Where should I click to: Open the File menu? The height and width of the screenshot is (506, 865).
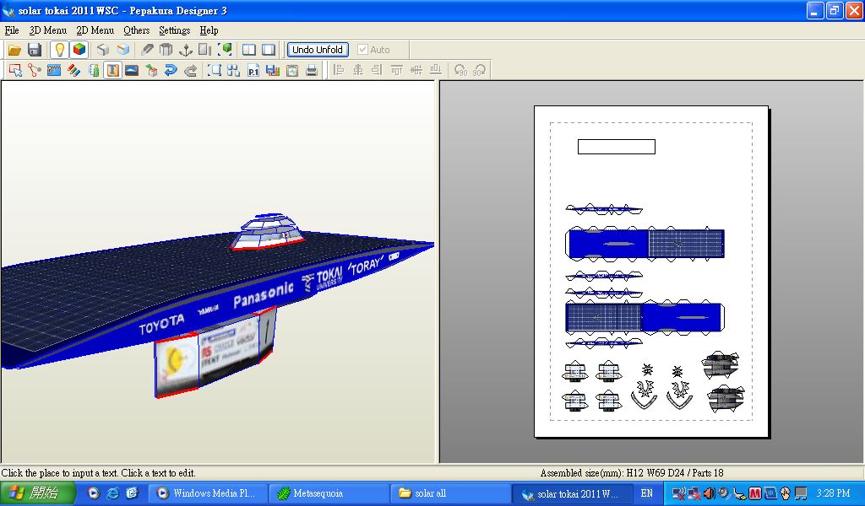(x=12, y=30)
